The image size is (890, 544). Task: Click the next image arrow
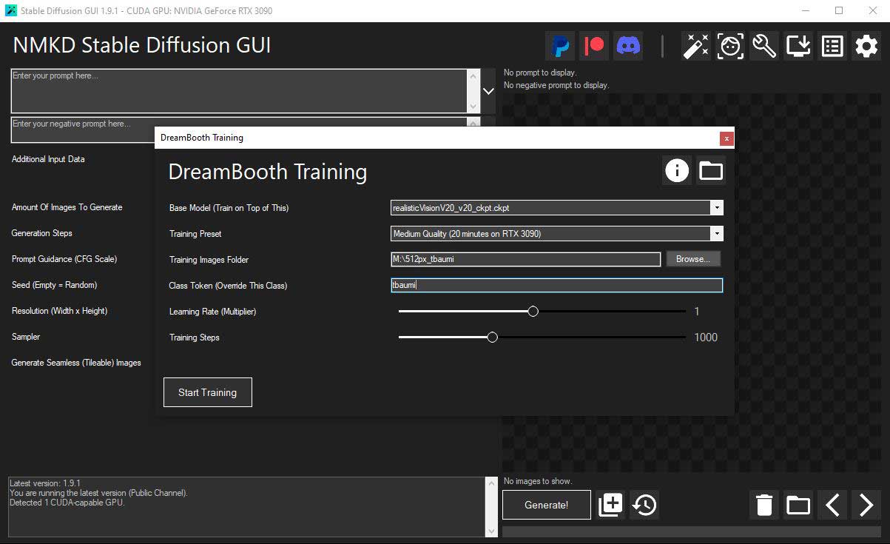coord(866,505)
